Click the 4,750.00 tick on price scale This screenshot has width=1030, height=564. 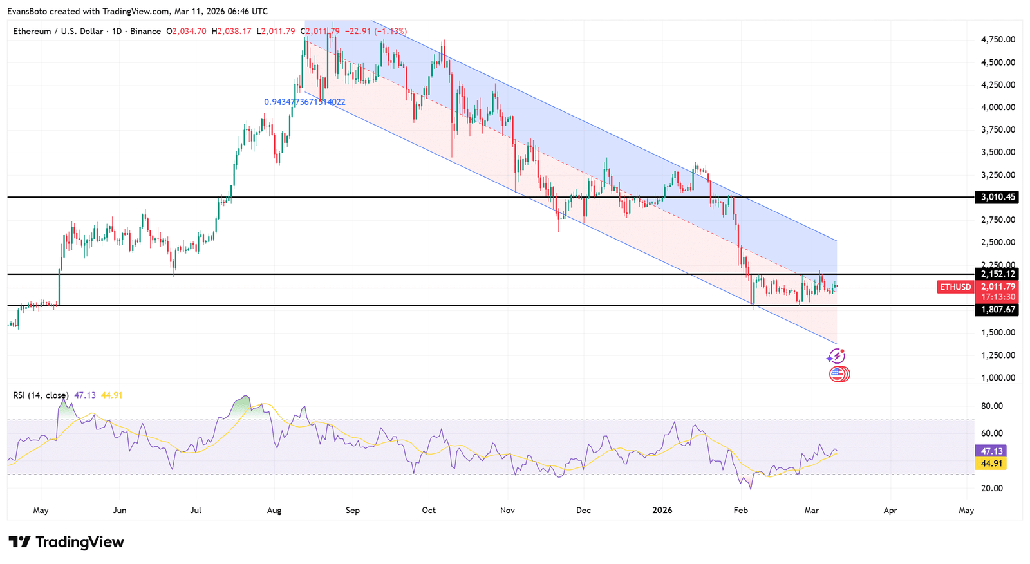(997, 39)
